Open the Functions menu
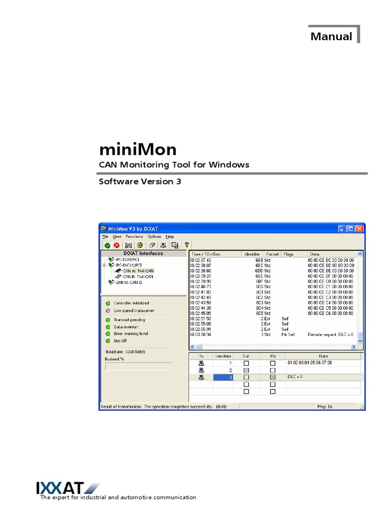This screenshot has width=386, height=515. coord(134,236)
